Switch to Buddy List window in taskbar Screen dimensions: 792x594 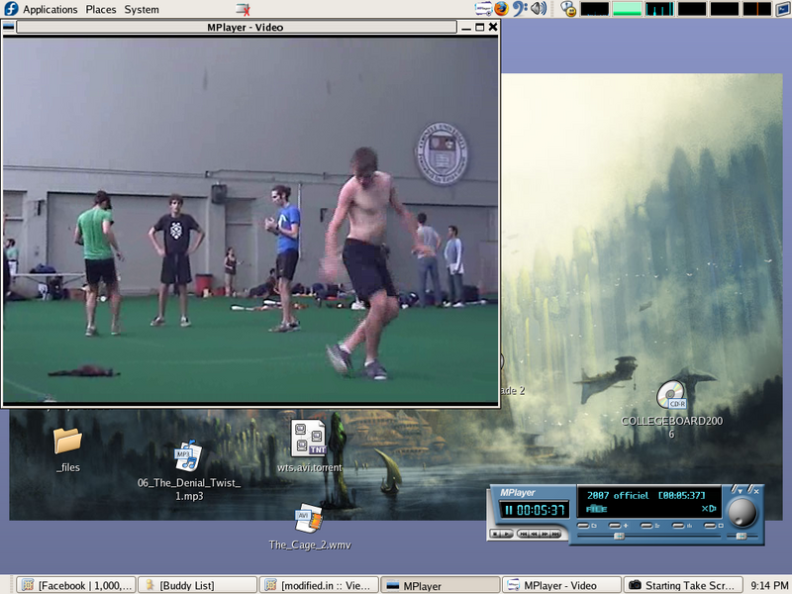[x=196, y=585]
